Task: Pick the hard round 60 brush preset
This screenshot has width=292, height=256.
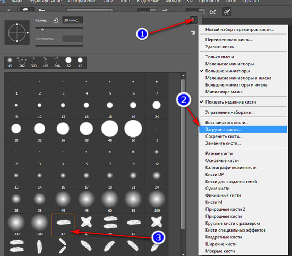Action: pyautogui.click(x=133, y=131)
